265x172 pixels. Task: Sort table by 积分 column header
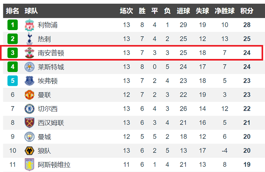click(x=247, y=11)
